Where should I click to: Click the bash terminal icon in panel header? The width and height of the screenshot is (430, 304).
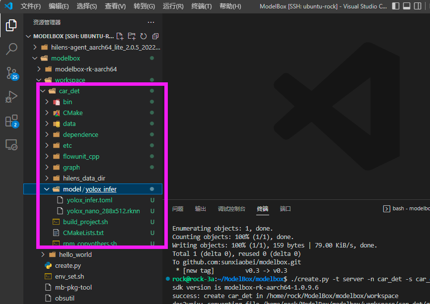386,209
